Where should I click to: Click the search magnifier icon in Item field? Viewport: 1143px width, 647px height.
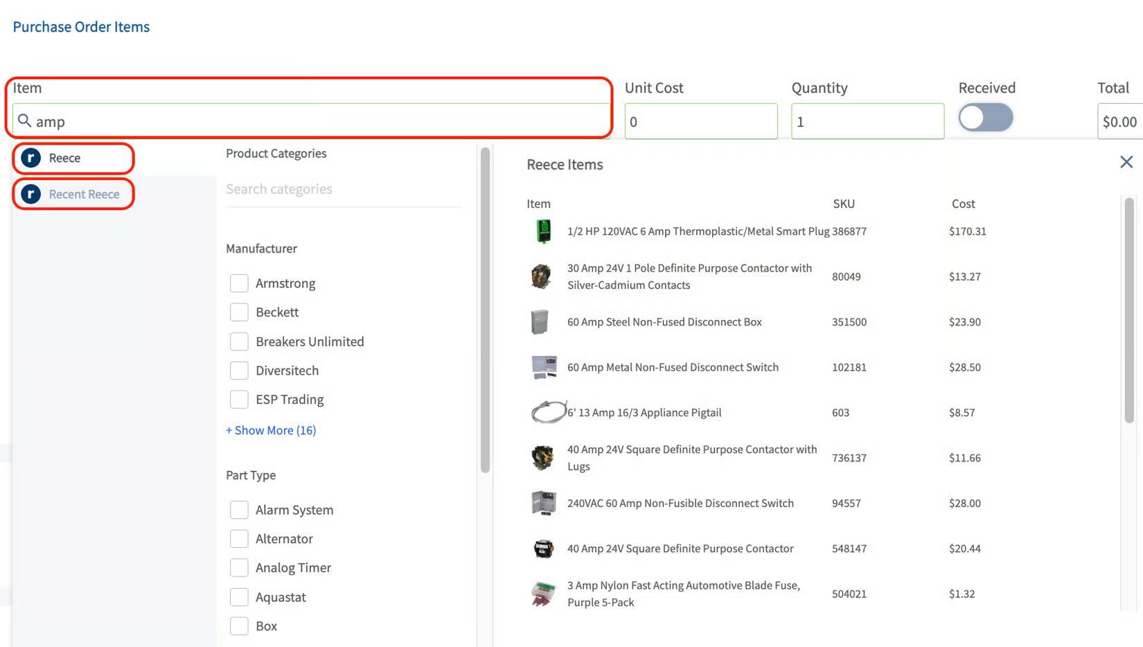tap(24, 121)
